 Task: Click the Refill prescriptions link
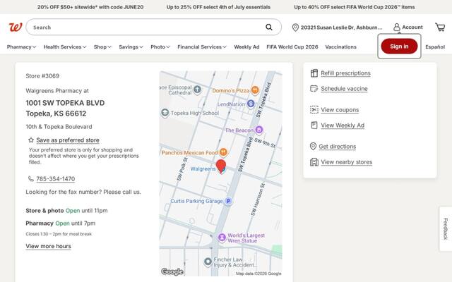tap(345, 73)
